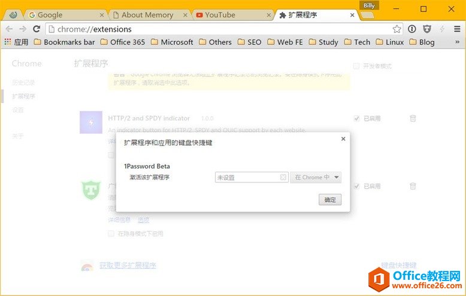Toggle enabled checkbox for HTTP/2 and SPDY indicator

(356, 118)
